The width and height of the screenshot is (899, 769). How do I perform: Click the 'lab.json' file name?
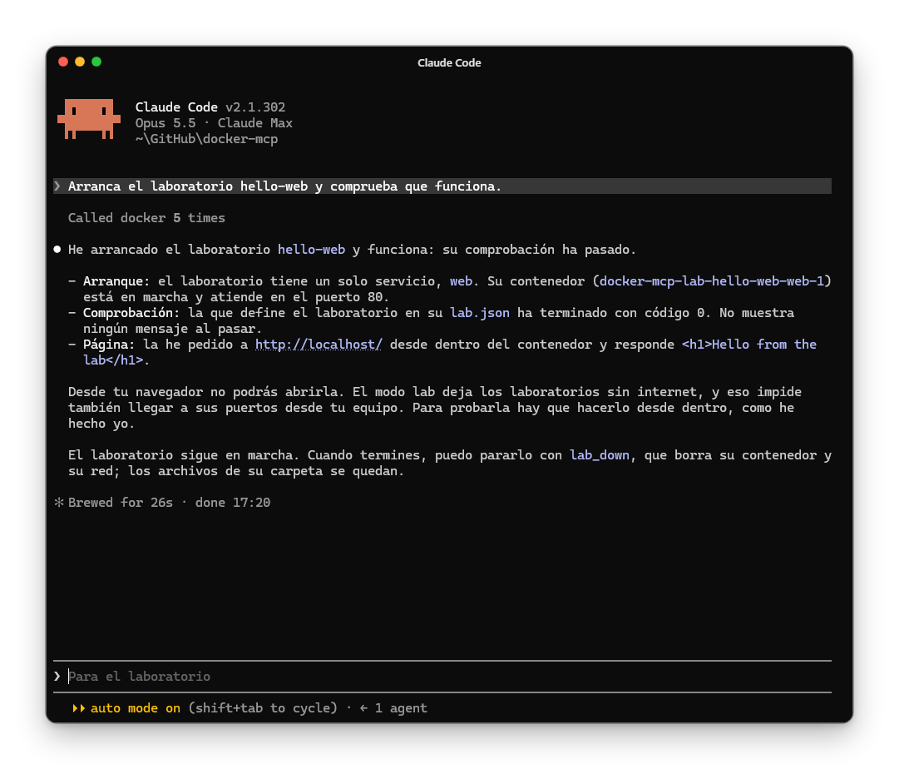480,313
